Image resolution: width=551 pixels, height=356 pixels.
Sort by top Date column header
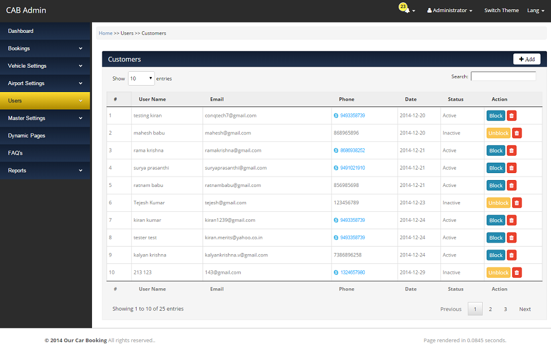(x=411, y=99)
